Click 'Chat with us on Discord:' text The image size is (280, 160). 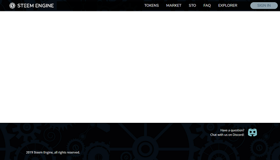pyautogui.click(x=227, y=135)
